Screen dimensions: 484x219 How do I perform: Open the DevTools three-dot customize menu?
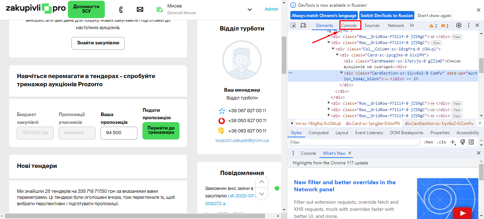tap(468, 26)
